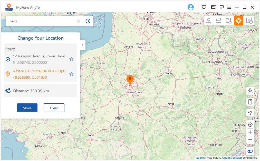
Task: Open the skin theme shirt icon
Action: click(x=204, y=7)
